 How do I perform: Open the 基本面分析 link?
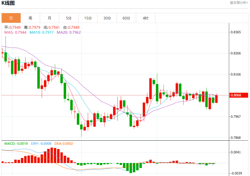[239, 2]
